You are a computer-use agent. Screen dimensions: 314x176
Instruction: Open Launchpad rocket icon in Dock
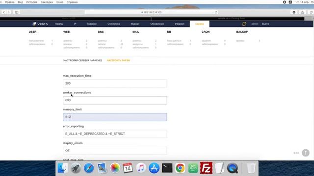point(76,168)
